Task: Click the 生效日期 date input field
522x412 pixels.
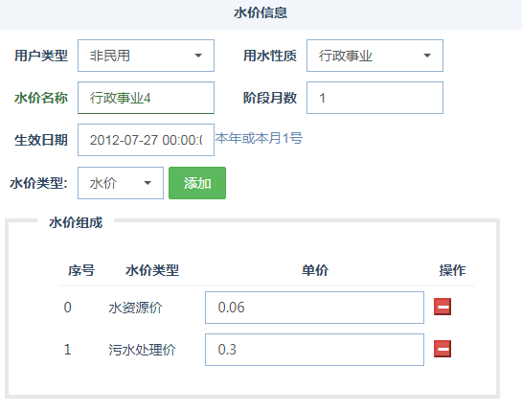Action: pyautogui.click(x=146, y=140)
